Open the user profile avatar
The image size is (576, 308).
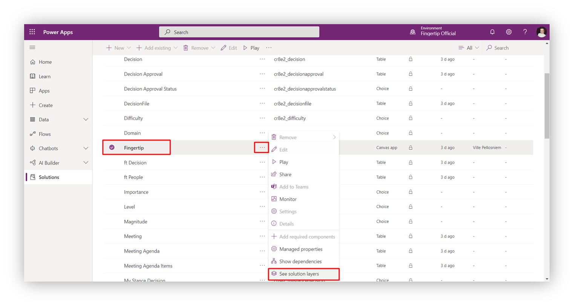tap(542, 32)
